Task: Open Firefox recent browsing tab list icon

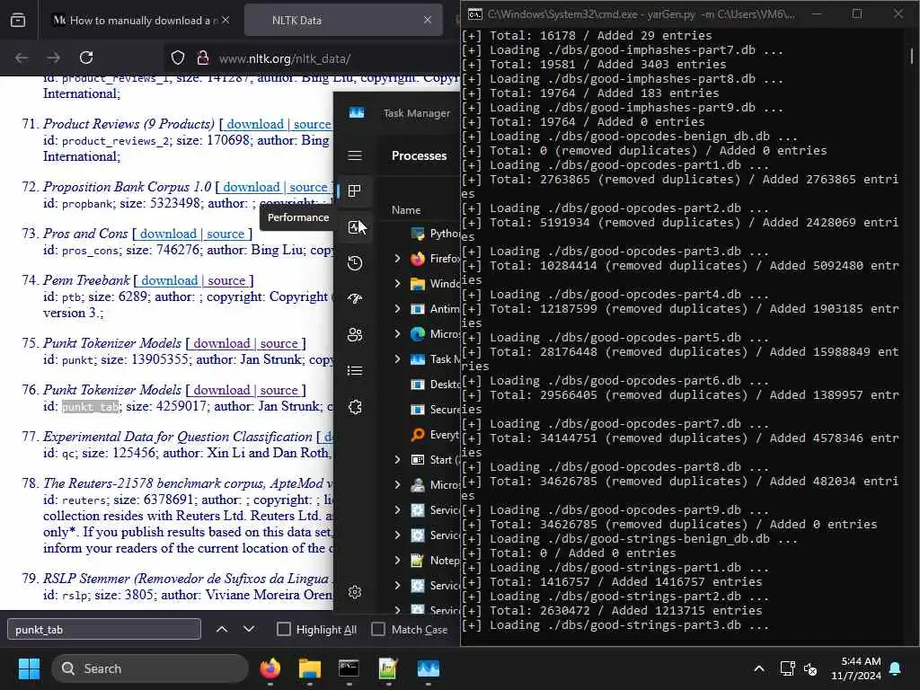Action: coord(18,20)
